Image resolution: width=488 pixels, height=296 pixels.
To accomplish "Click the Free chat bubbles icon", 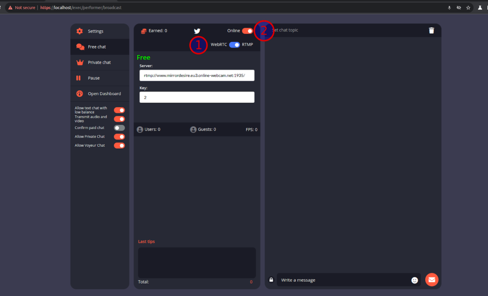I will point(80,47).
